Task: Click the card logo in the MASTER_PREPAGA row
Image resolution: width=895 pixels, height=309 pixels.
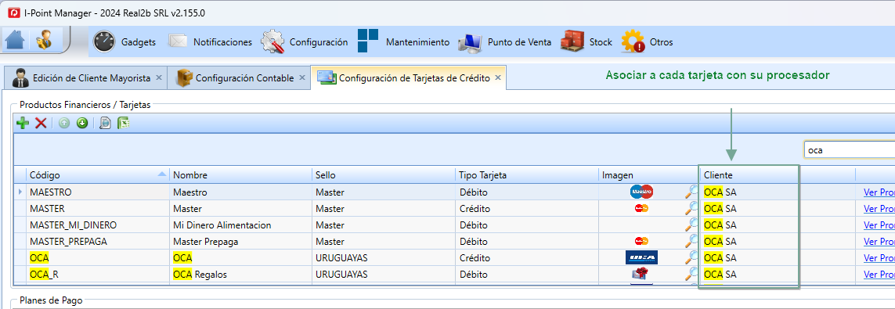Action: 641,241
